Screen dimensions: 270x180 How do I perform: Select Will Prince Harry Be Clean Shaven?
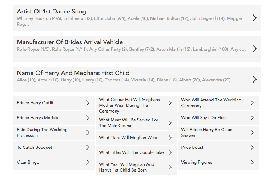pos(218,133)
